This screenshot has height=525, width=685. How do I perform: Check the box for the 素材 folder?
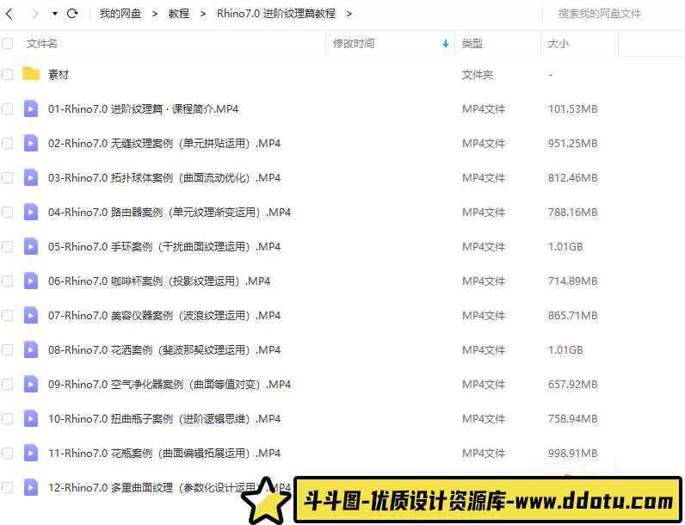(8, 74)
